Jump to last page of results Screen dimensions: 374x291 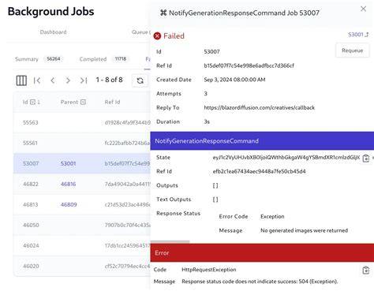point(84,80)
